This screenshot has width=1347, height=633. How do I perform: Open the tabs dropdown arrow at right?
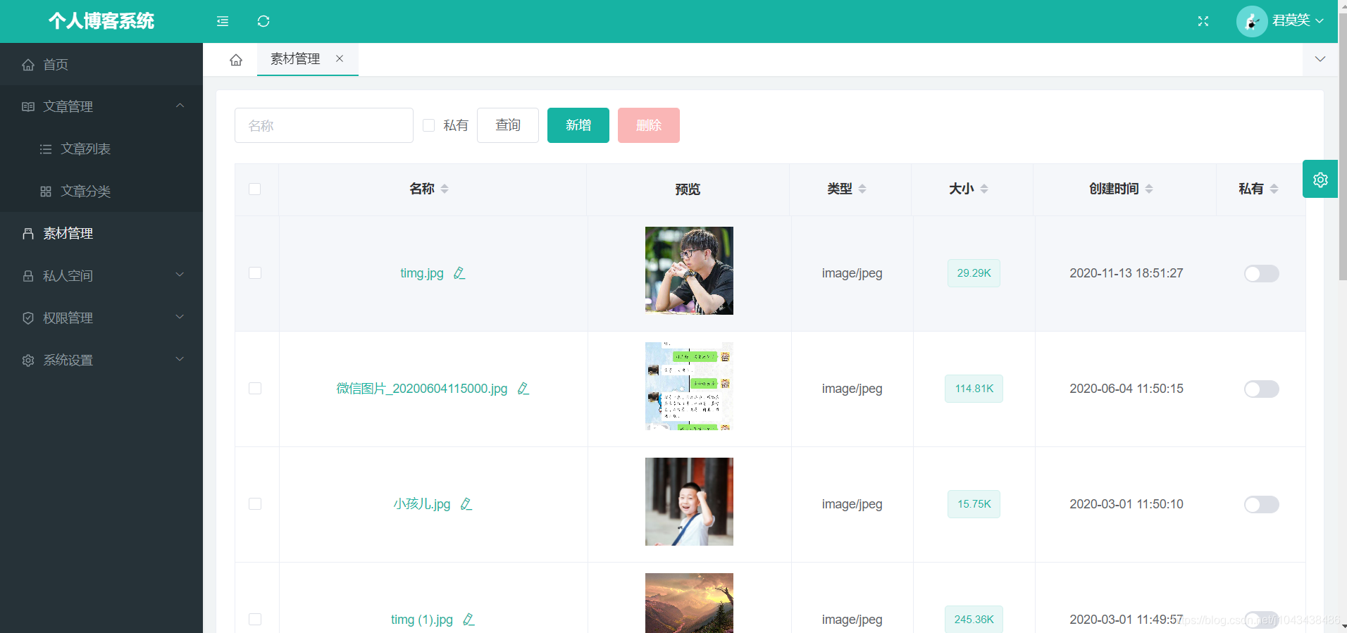(x=1320, y=59)
